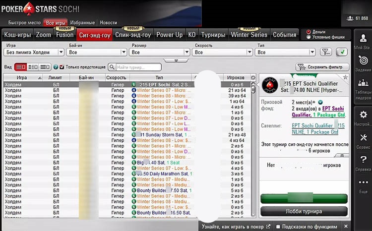Click PokerStars chip logo in tournament info panel
This screenshot has width=372, height=231.
pyautogui.click(x=270, y=85)
